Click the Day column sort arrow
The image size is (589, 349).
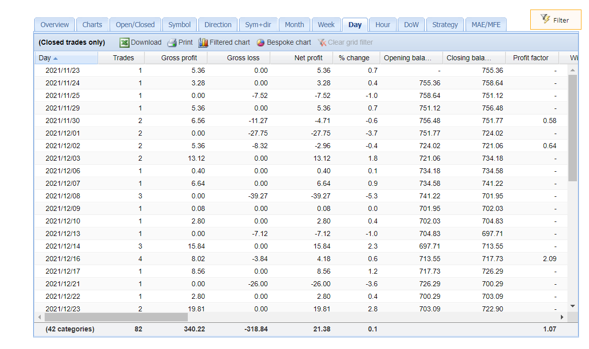55,57
